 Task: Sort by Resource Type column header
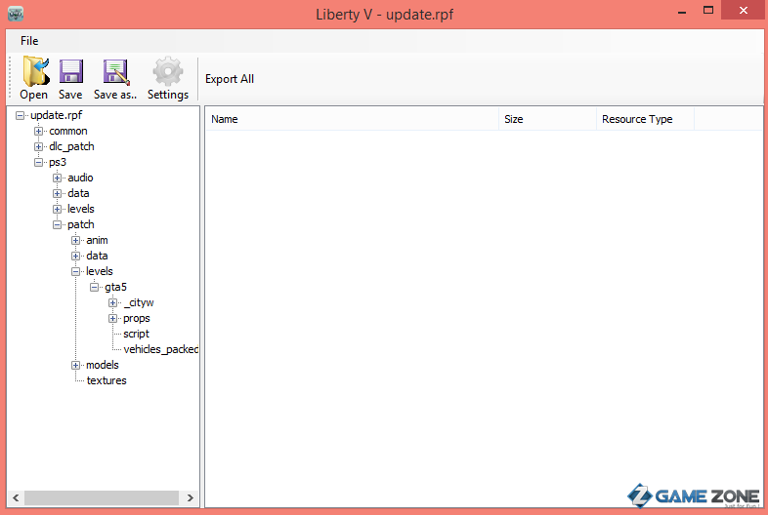click(x=645, y=119)
